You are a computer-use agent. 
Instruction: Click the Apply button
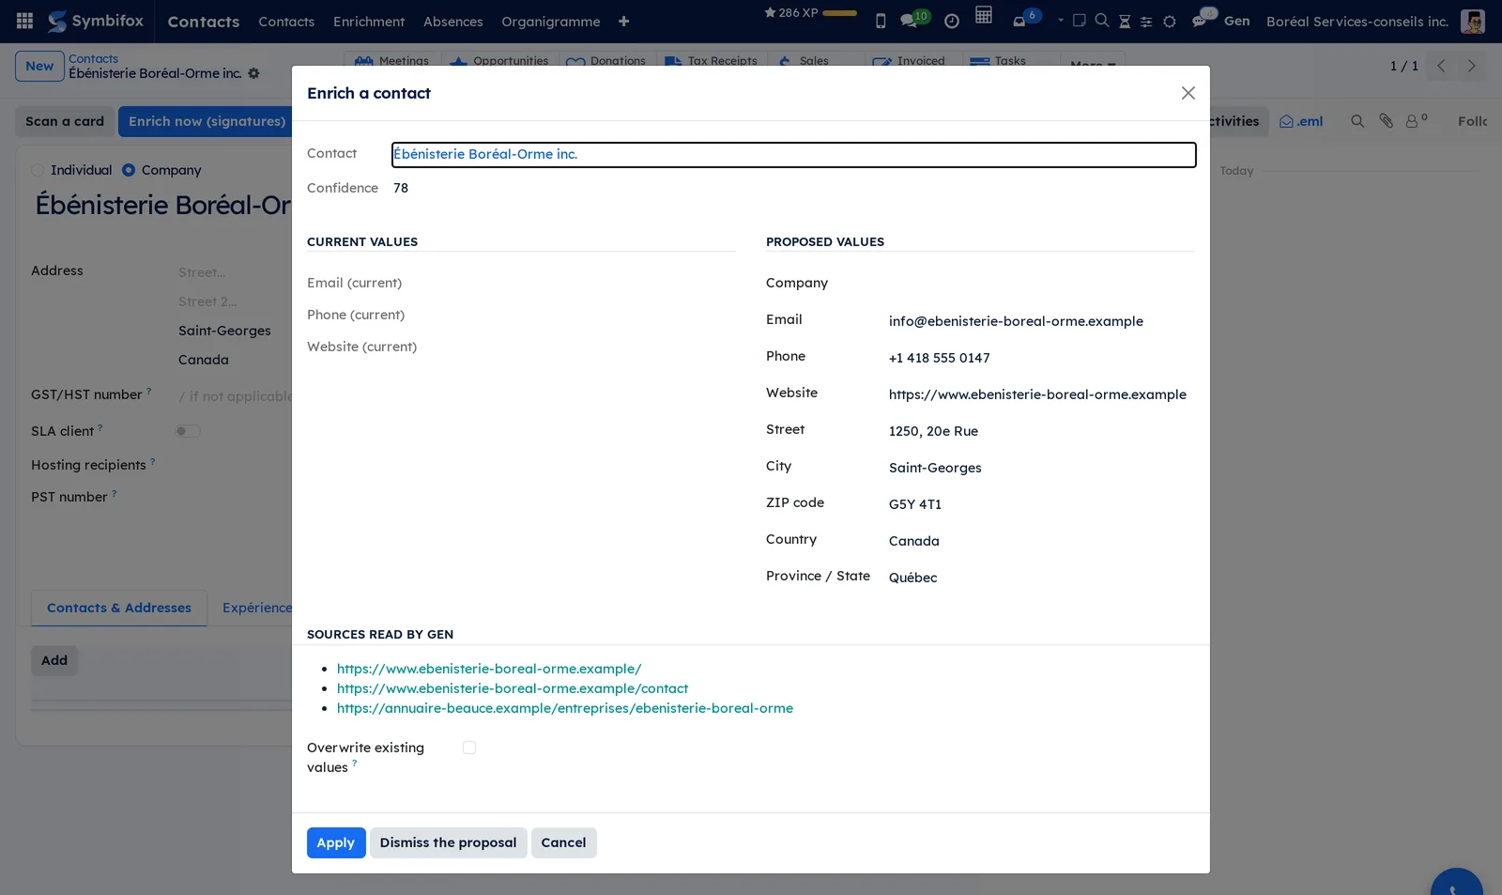[x=336, y=842]
